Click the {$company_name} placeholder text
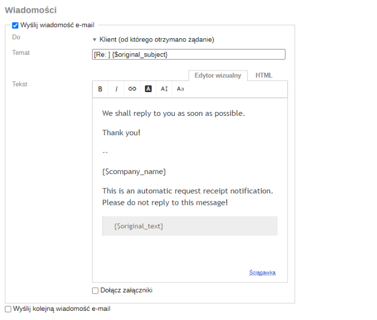The image size is (377, 320). pyautogui.click(x=134, y=171)
